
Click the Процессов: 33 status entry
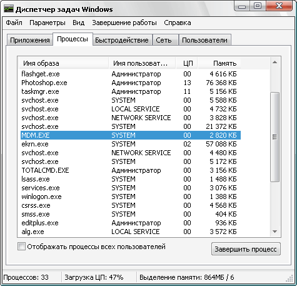[x=26, y=277]
